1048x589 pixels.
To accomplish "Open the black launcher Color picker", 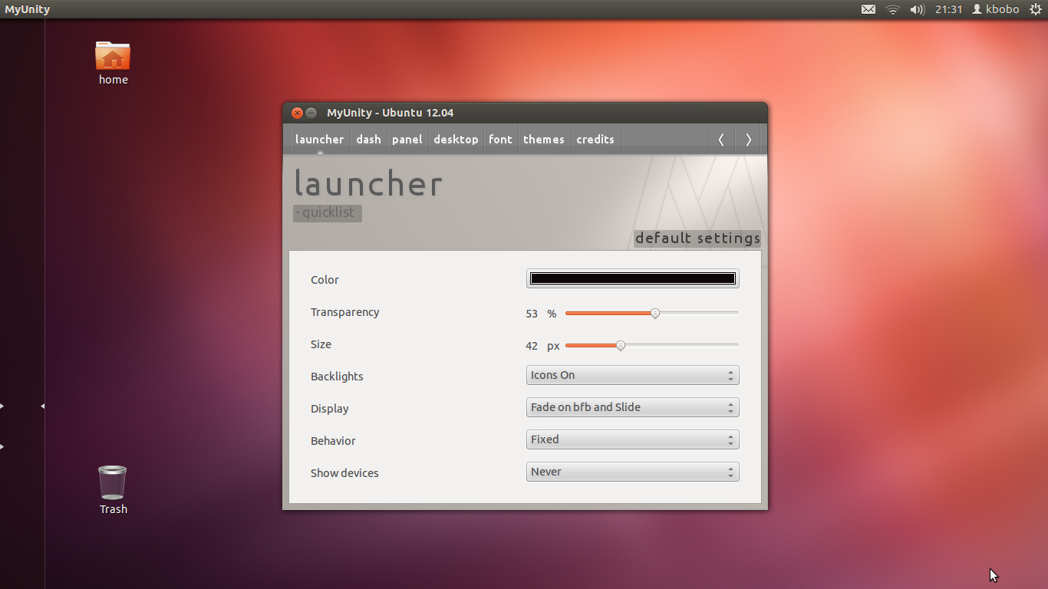I will 633,278.
